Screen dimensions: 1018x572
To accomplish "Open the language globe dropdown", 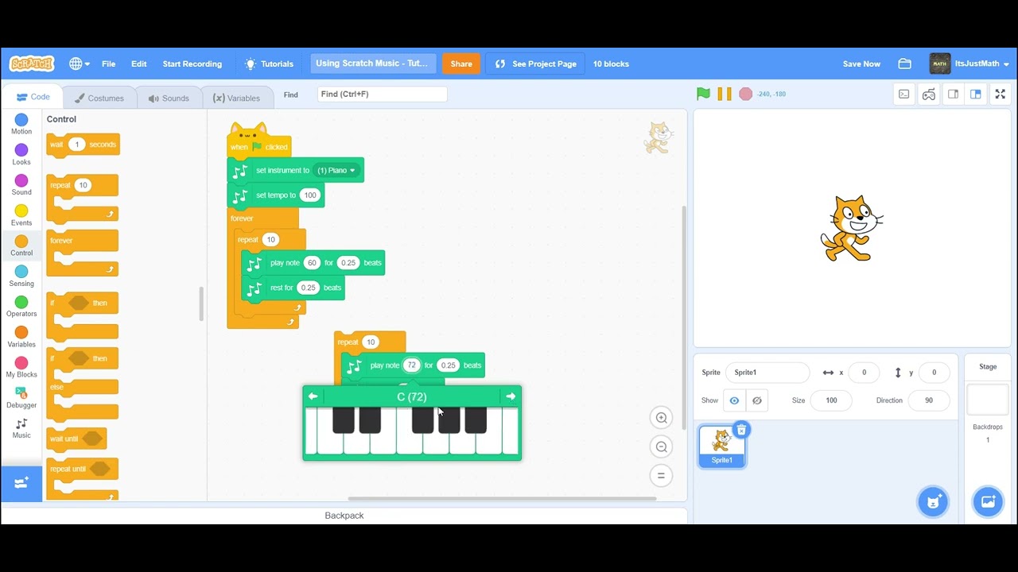I will coord(79,64).
